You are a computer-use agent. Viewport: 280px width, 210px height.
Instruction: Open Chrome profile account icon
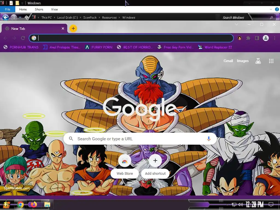[x=266, y=38]
